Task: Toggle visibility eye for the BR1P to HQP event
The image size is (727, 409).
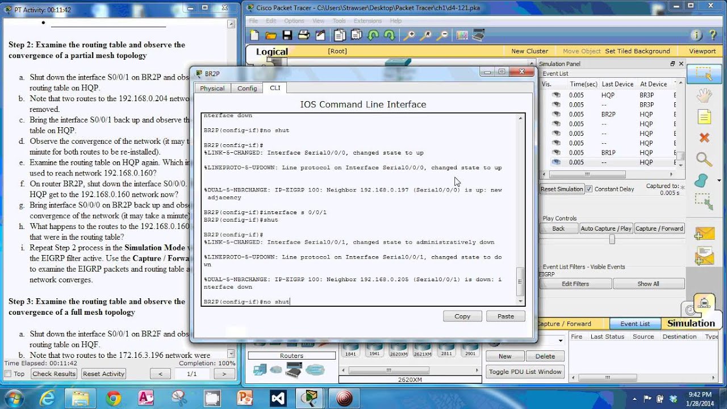Action: tap(556, 153)
